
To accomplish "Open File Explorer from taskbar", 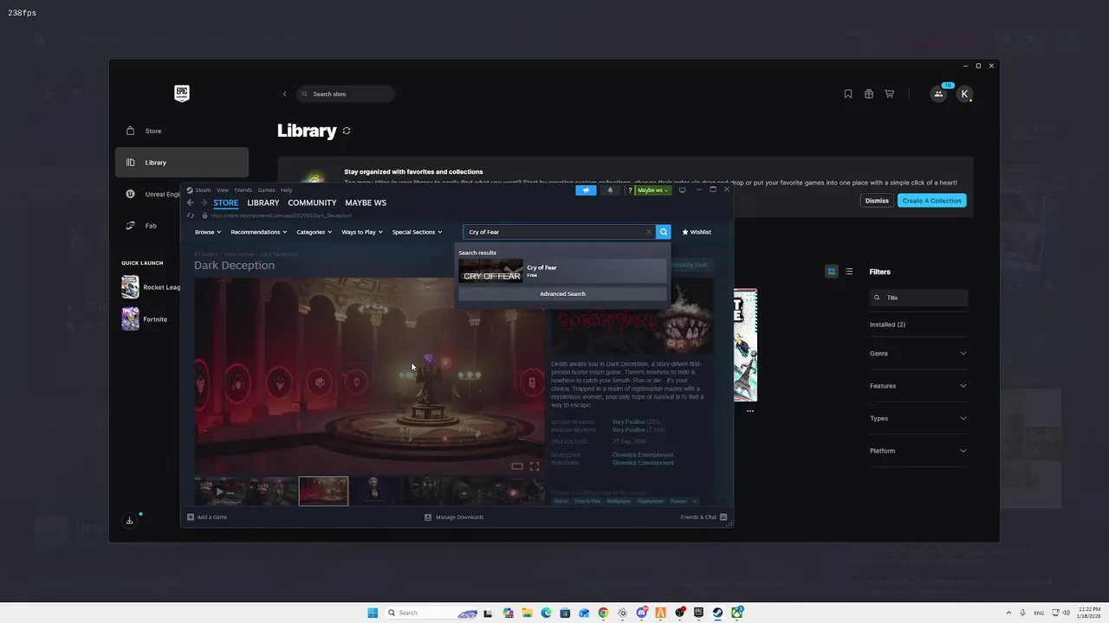I will [x=527, y=613].
